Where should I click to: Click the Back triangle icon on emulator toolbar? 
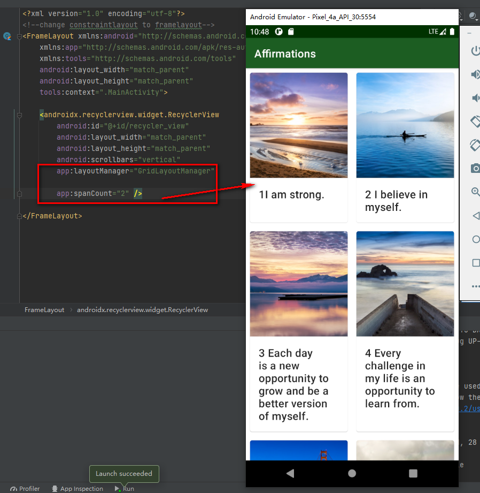[x=475, y=216]
